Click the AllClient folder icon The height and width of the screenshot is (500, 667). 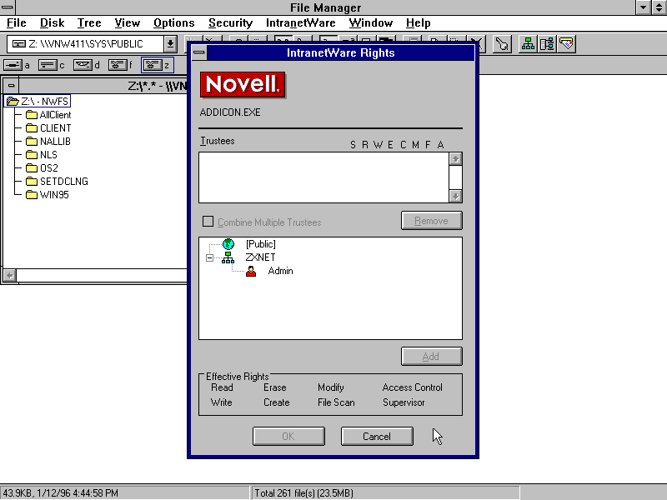(x=32, y=115)
